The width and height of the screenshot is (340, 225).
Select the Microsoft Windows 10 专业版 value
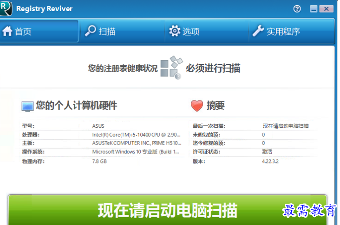(136, 152)
